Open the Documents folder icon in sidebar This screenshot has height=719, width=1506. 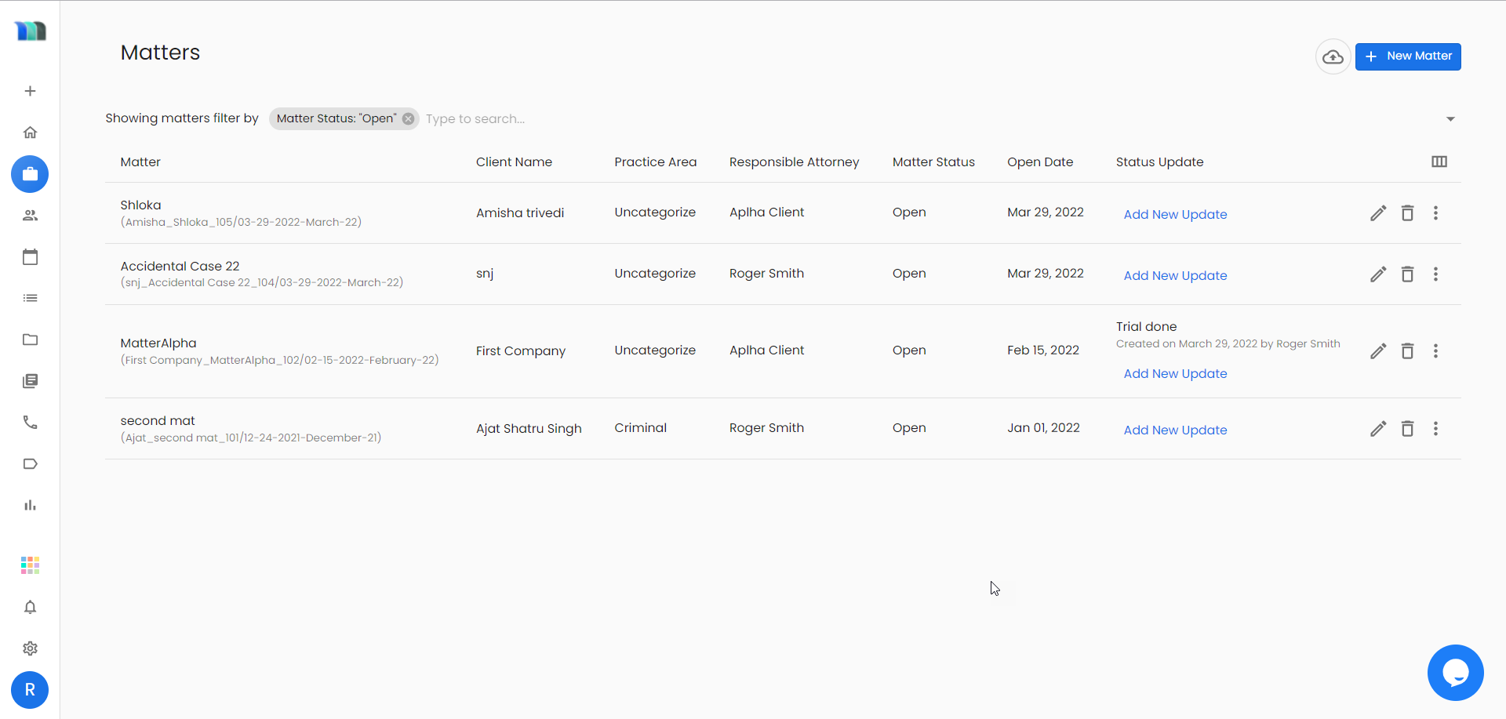tap(30, 340)
